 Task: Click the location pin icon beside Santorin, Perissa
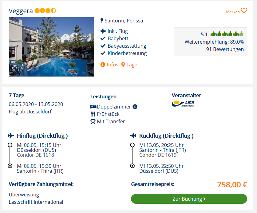point(102,21)
